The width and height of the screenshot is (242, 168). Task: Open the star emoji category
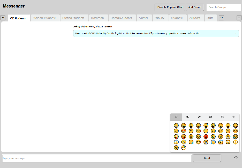coord(233,117)
